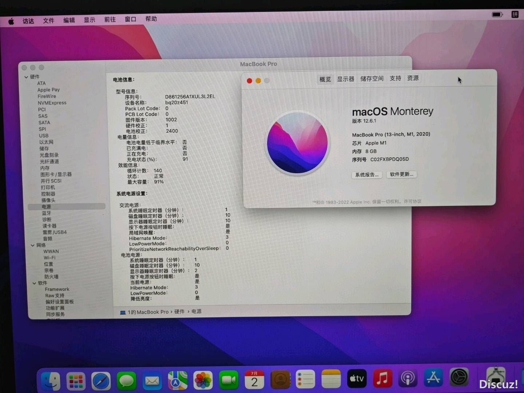This screenshot has width=524, height=393.
Task: Open the Apple menu
Action: click(11, 21)
